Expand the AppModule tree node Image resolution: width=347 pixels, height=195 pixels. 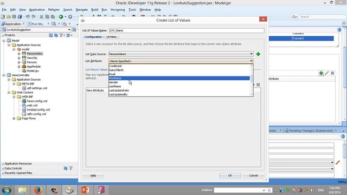coord(19,67)
